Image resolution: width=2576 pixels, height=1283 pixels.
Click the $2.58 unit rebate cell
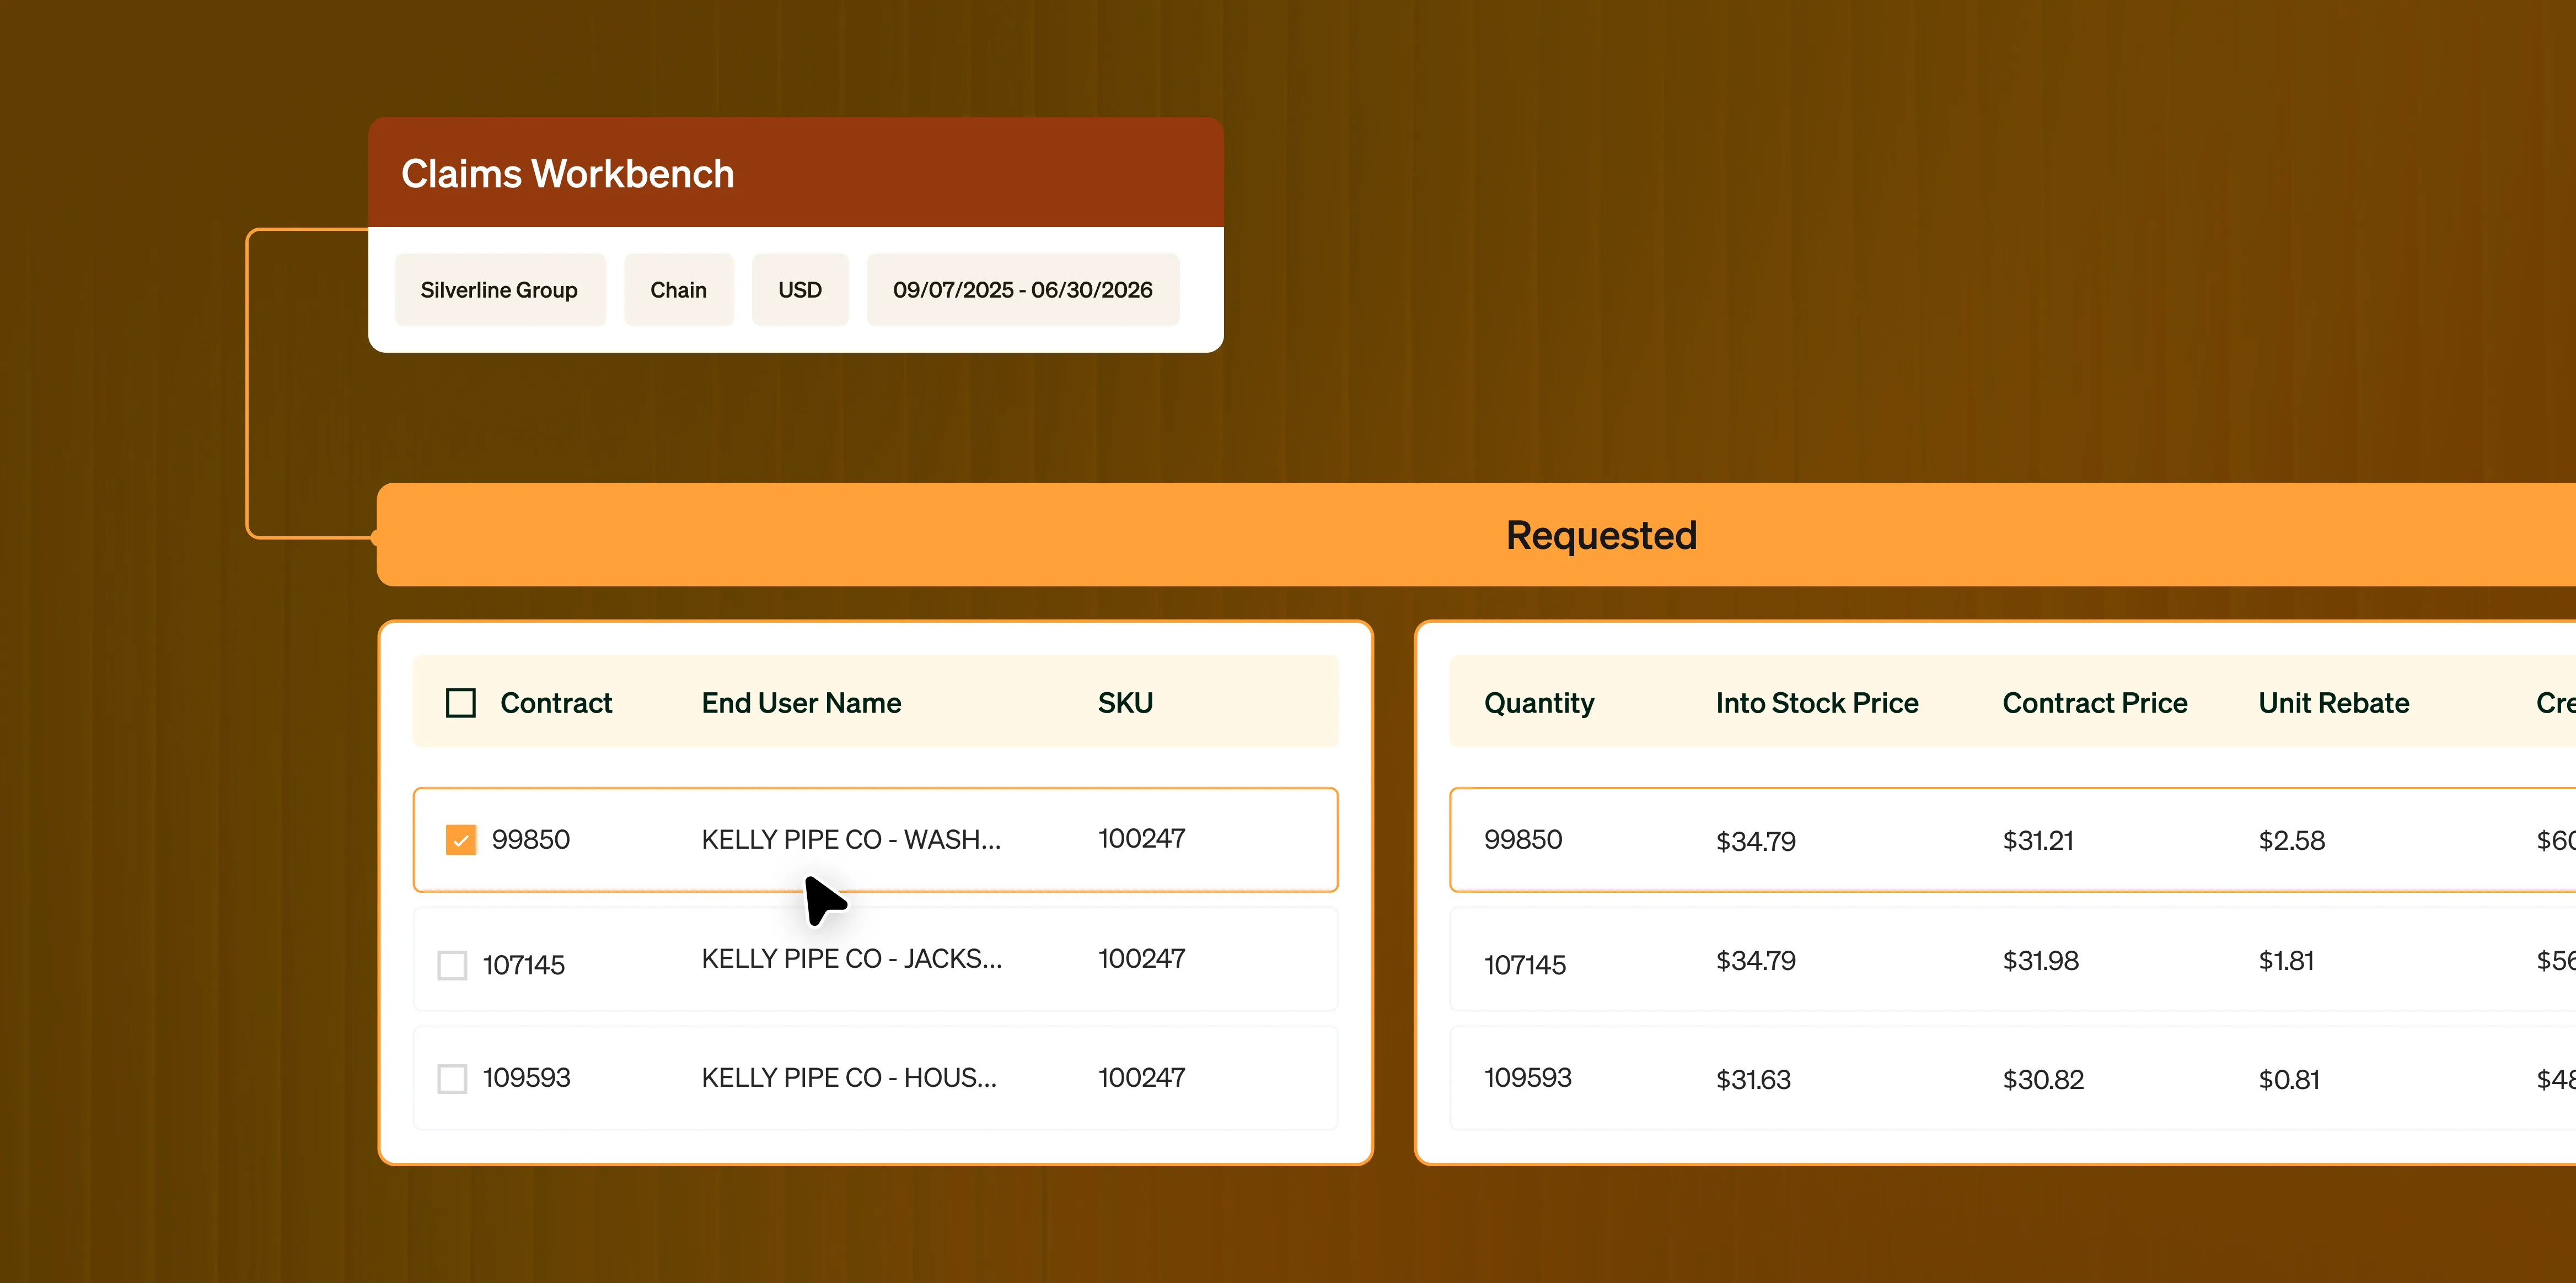2291,840
